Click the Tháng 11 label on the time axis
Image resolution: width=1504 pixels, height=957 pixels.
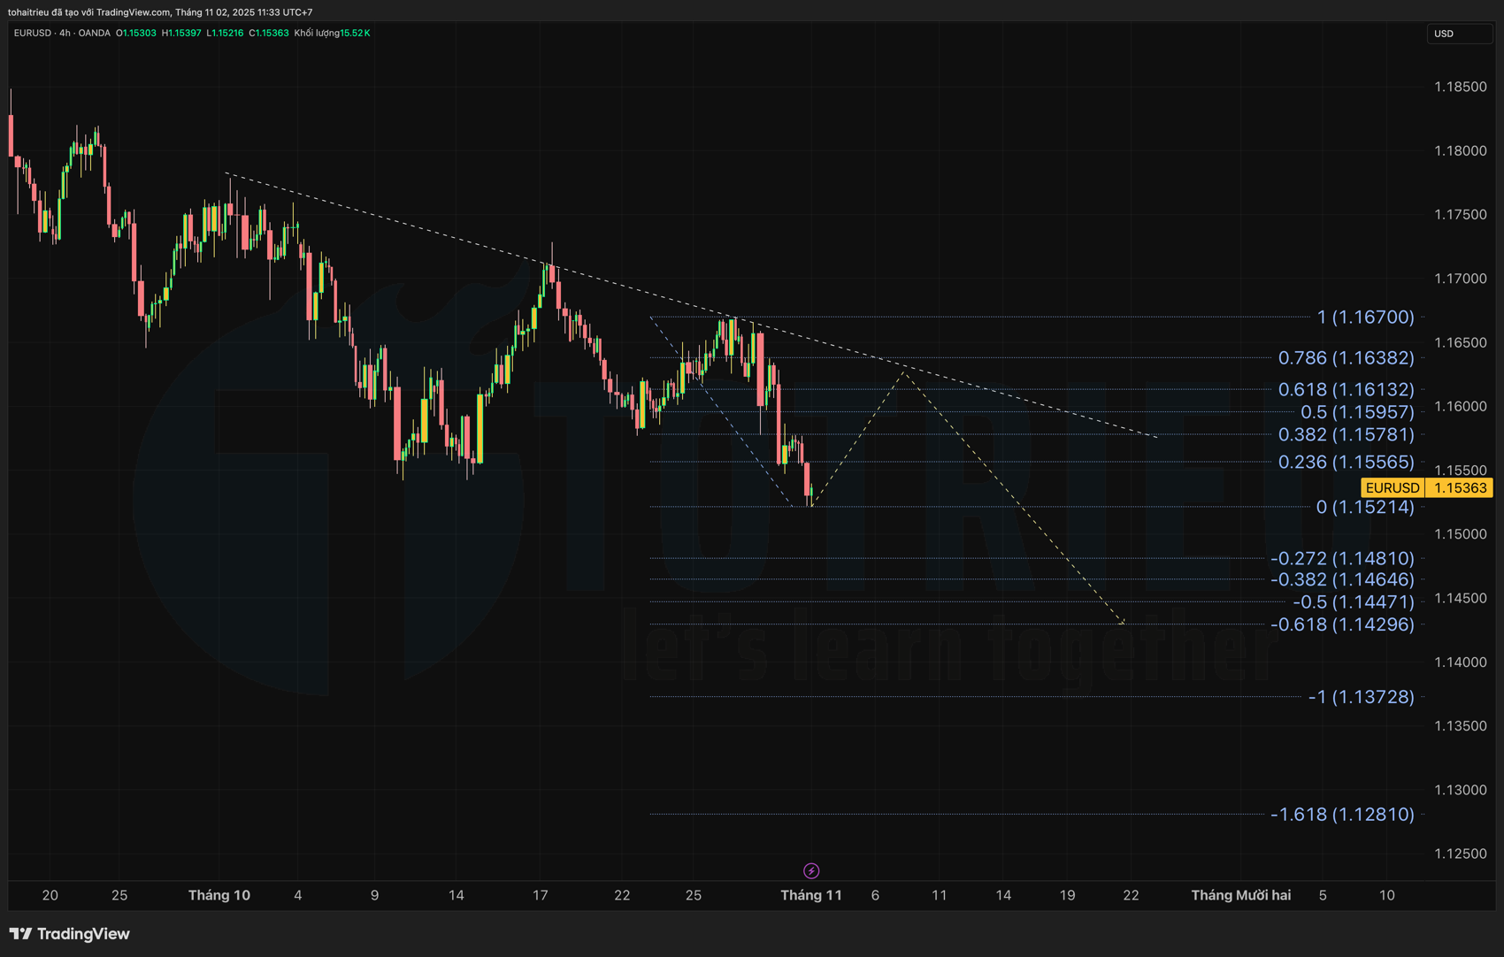coord(811,894)
